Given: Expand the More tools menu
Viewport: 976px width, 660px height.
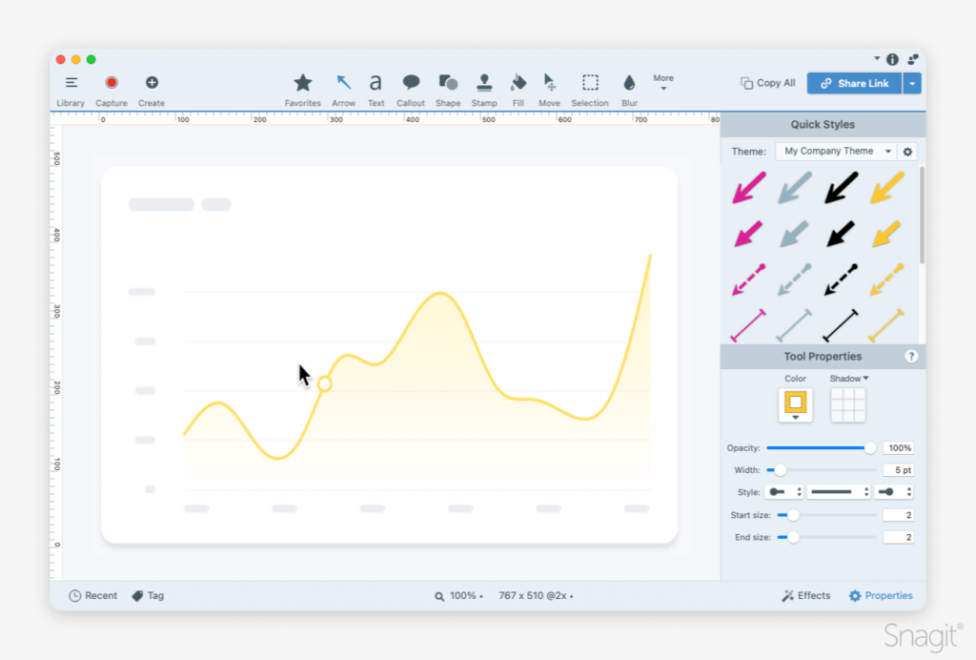Looking at the screenshot, I should point(663,82).
